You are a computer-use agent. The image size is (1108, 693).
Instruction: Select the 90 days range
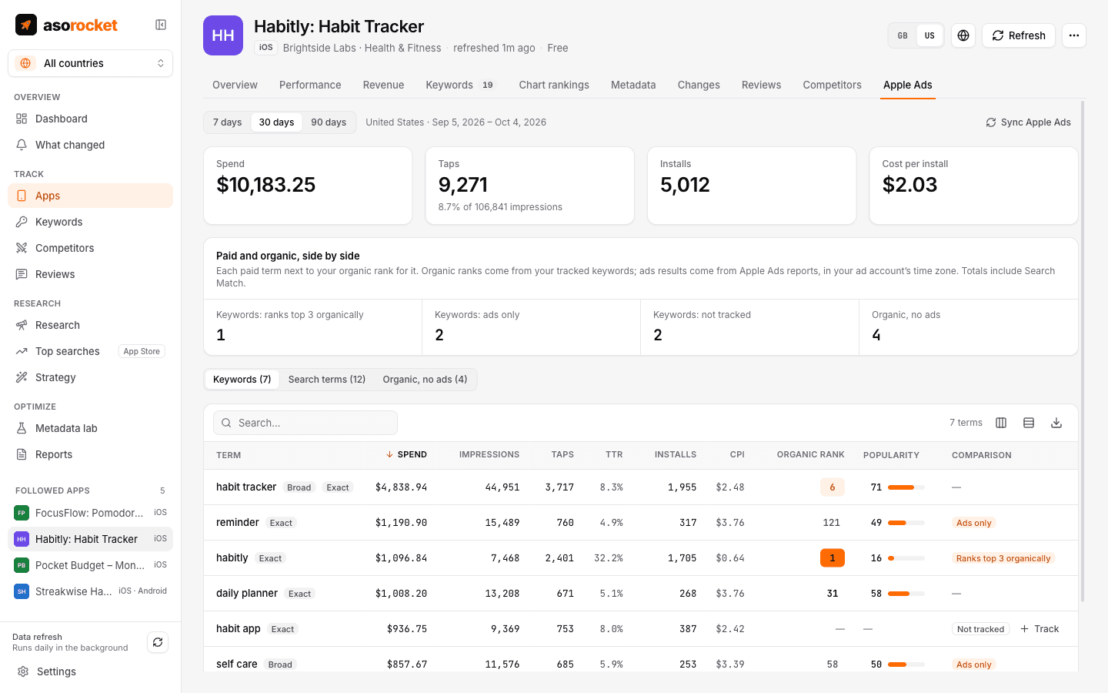(x=329, y=122)
